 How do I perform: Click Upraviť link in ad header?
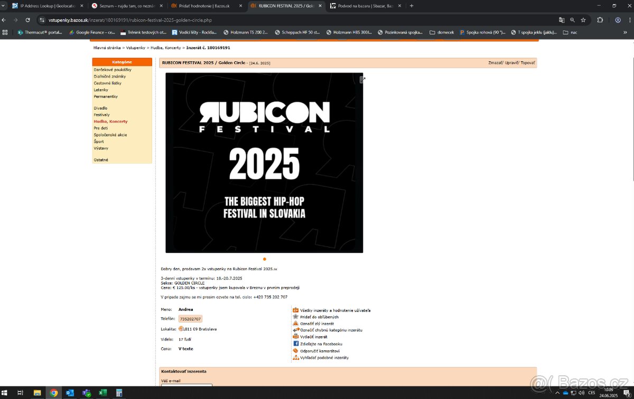tap(511, 63)
